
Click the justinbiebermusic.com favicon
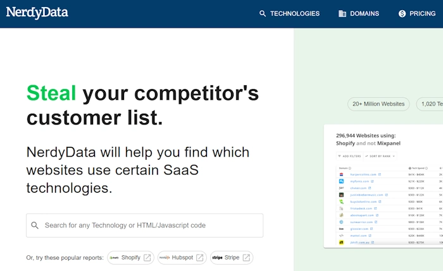pos(341,195)
